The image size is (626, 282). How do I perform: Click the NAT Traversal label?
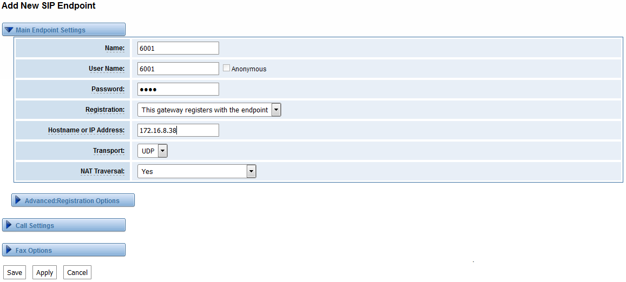click(103, 171)
